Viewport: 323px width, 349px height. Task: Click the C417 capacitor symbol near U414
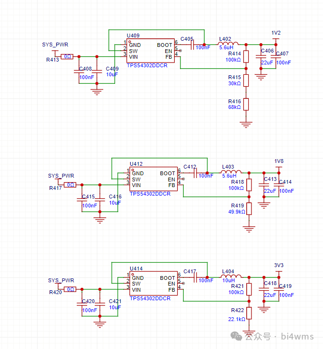click(x=195, y=278)
